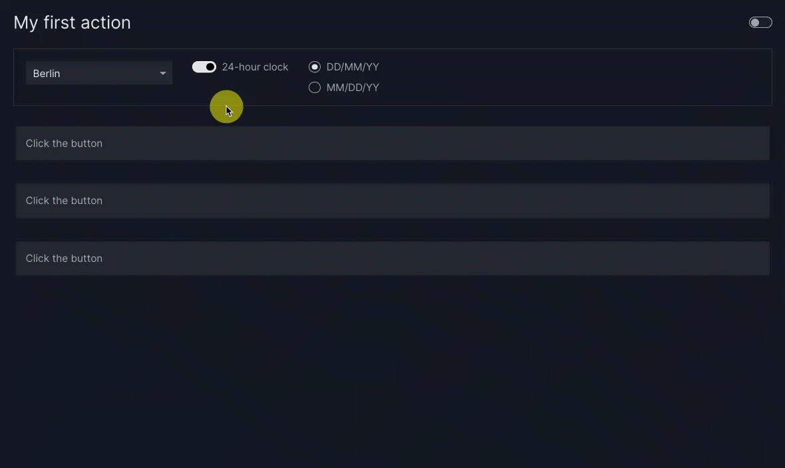Click the text in the middle button row
785x468 pixels.
click(64, 201)
